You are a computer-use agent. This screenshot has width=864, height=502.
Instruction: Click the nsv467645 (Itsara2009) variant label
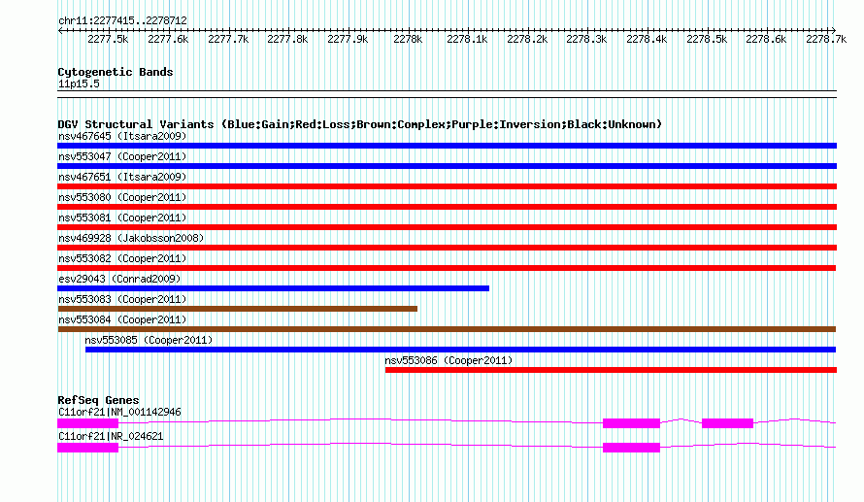tap(122, 136)
